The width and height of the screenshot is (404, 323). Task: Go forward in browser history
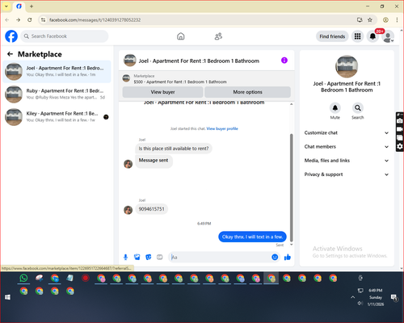tap(18, 20)
